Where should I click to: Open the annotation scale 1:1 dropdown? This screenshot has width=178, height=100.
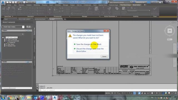pos(149,93)
